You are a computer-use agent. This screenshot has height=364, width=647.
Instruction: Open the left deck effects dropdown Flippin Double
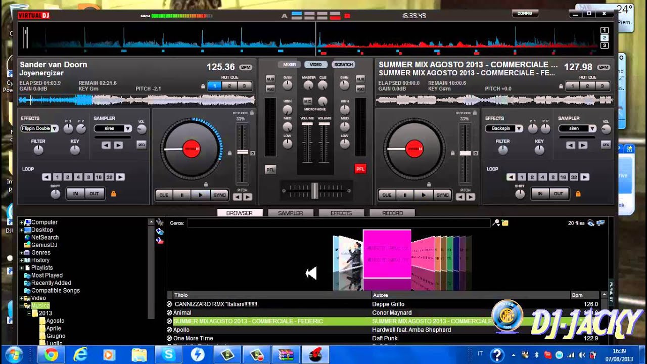(x=39, y=128)
